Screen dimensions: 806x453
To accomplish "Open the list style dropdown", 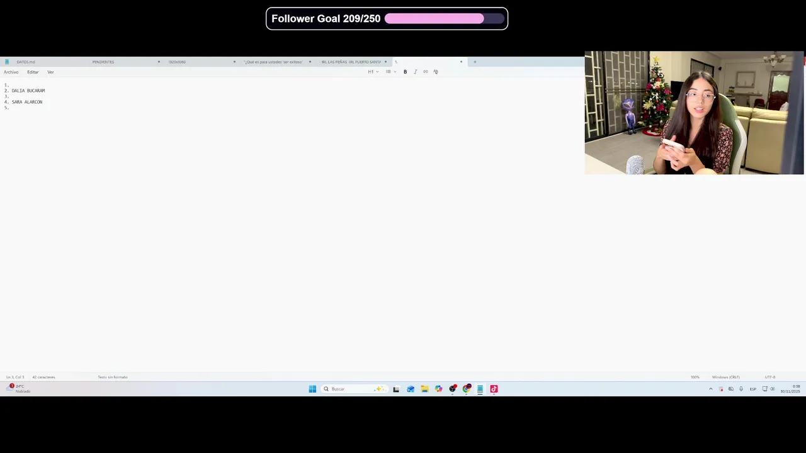I will [391, 72].
